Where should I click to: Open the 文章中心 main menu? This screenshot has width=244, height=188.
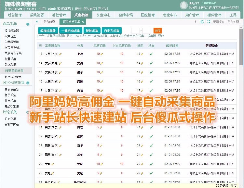pyautogui.click(x=103, y=15)
